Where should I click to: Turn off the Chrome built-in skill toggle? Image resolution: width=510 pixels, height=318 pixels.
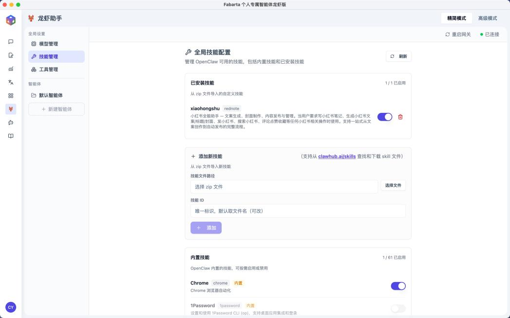[398, 286]
